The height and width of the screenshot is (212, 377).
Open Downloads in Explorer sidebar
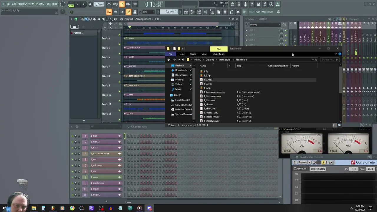point(181,70)
